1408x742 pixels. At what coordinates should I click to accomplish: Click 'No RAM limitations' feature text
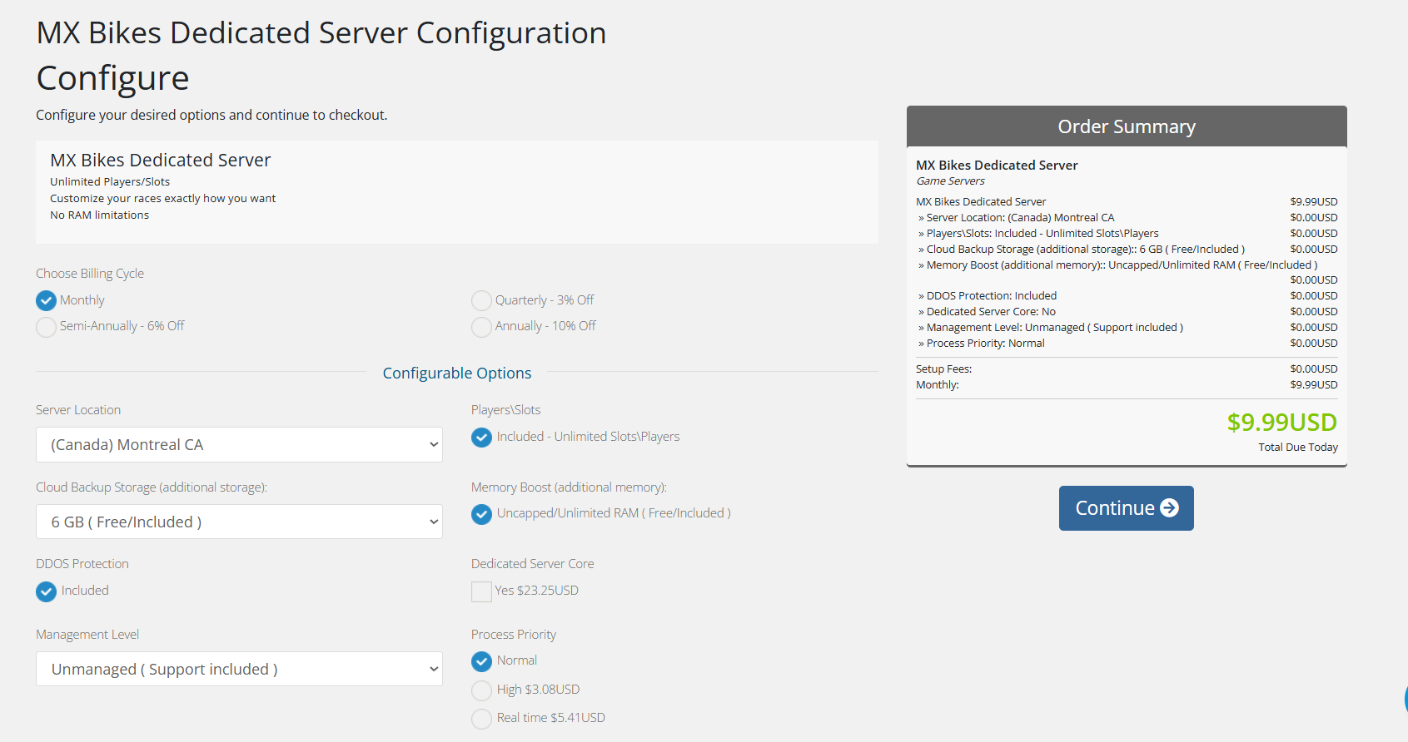(x=100, y=215)
